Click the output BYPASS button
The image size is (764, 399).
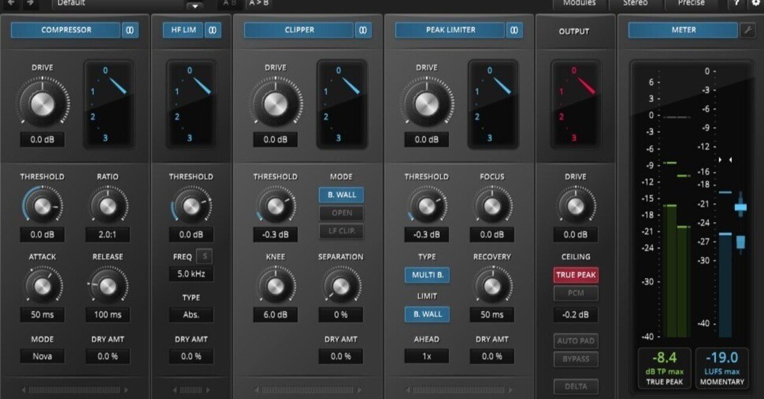[575, 359]
